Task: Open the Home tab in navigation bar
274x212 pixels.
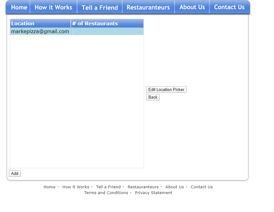Action: [19, 7]
